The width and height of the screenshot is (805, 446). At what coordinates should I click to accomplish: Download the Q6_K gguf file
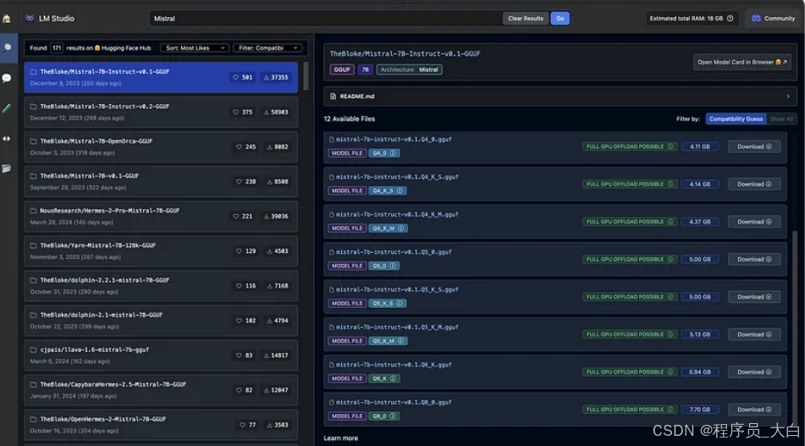click(x=754, y=372)
